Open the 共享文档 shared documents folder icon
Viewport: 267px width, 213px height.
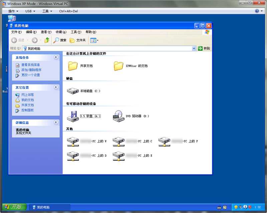[73, 66]
